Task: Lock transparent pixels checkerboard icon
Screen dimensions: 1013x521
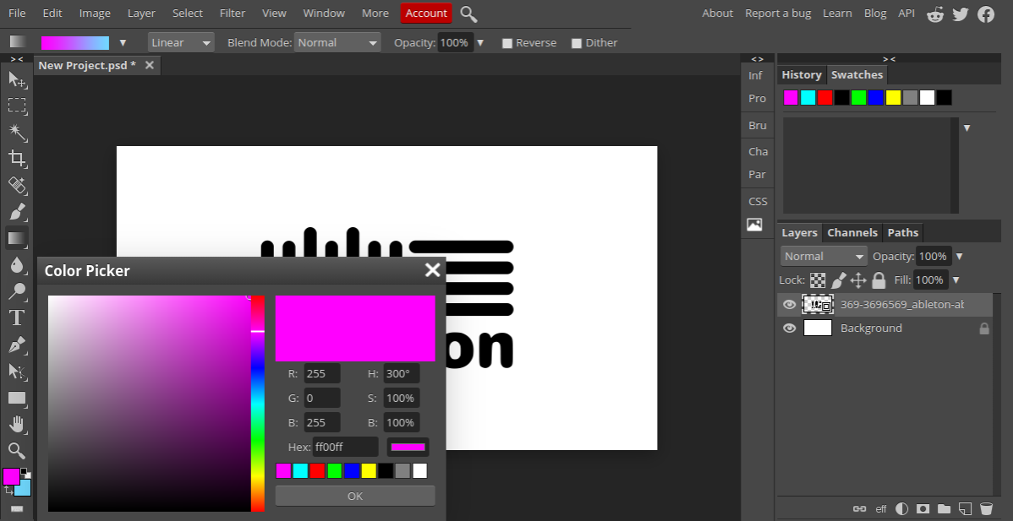Action: (x=818, y=279)
